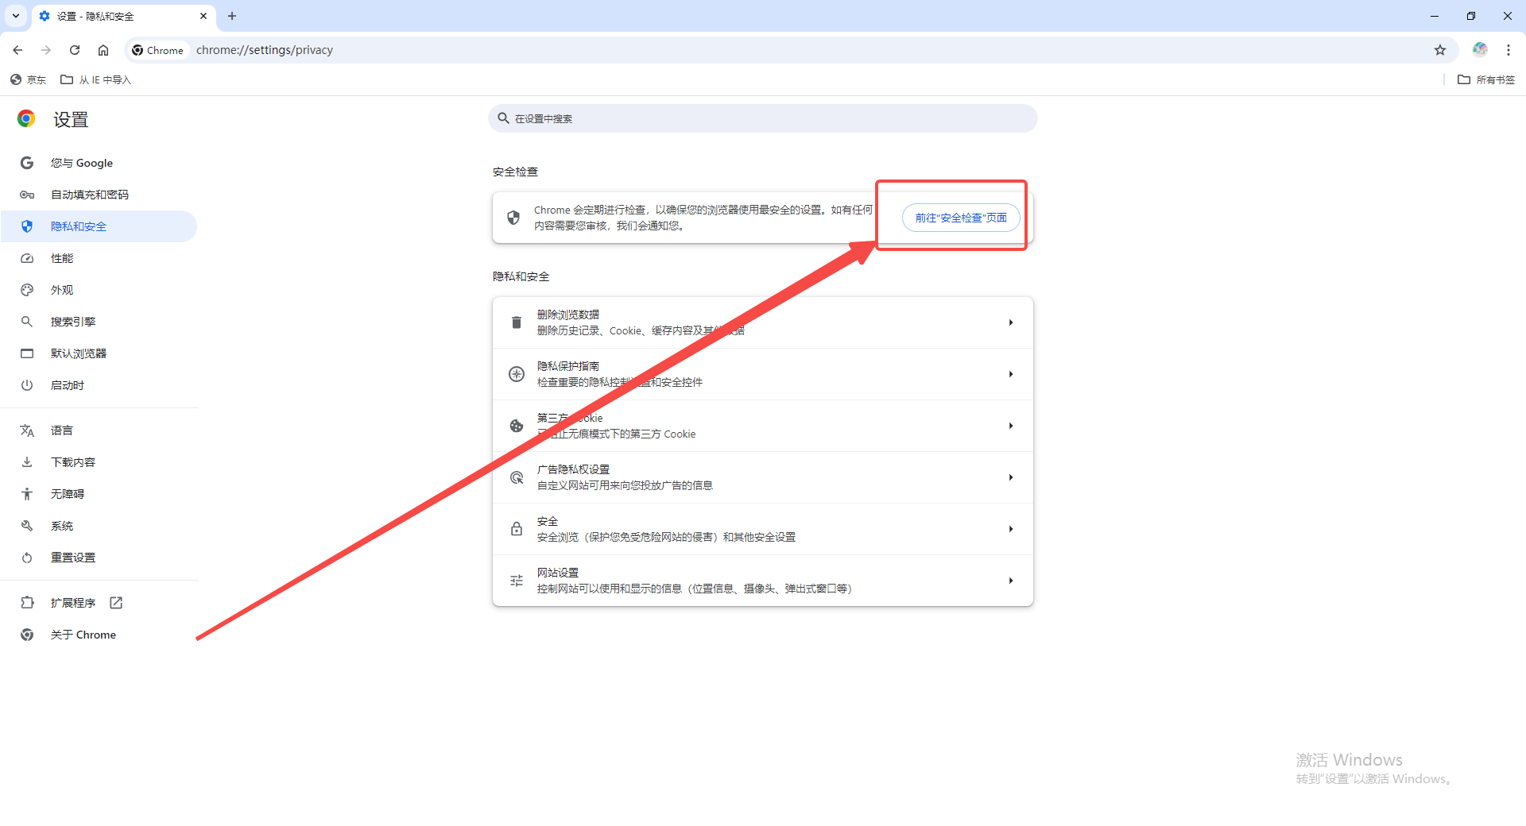Click the cookie icon in 第三方 Cookie row
The width and height of the screenshot is (1526, 826).
tap(517, 426)
